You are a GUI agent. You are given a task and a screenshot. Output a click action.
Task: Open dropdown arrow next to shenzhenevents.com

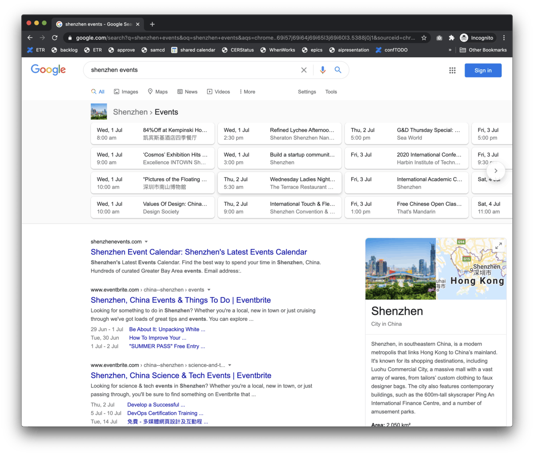[x=146, y=242]
